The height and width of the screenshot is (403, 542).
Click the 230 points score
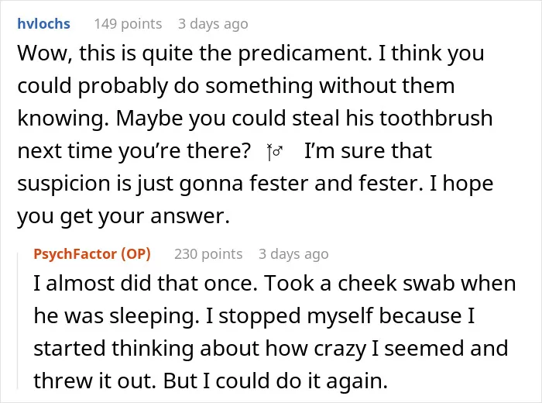tap(208, 254)
